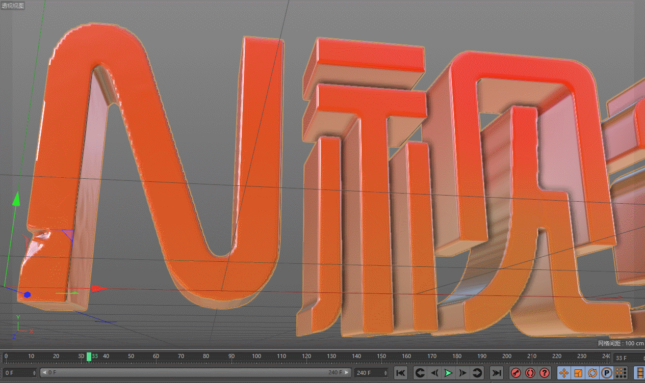Jump to the end of the animation
The height and width of the screenshot is (383, 645).
[x=496, y=373]
